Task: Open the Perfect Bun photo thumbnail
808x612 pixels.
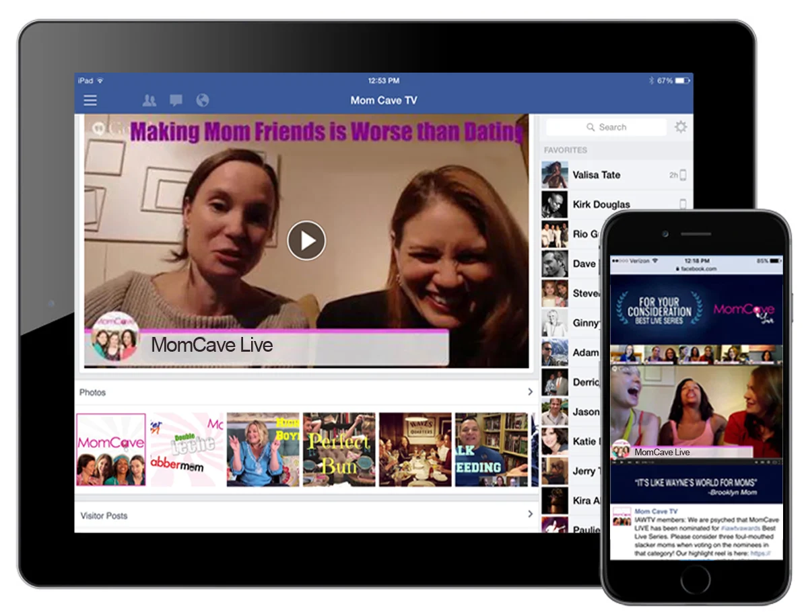Action: (x=339, y=449)
